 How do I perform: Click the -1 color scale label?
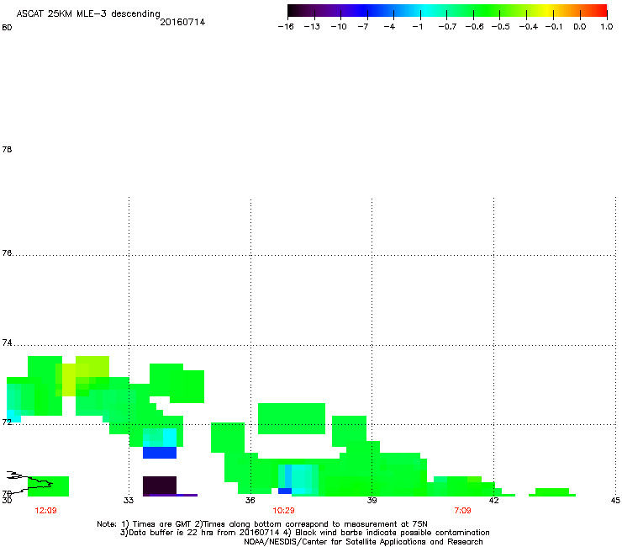(417, 27)
